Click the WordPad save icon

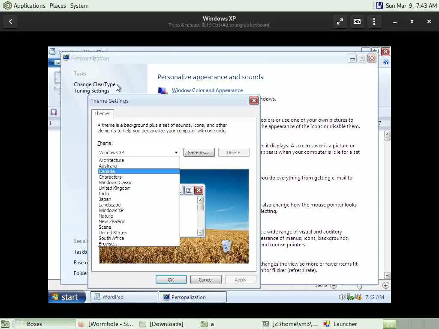[54, 113]
